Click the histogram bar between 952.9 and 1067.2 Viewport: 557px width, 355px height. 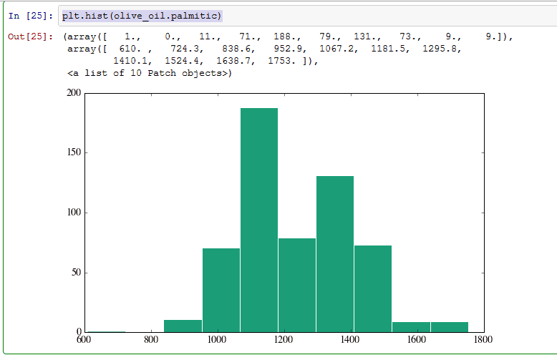click(221, 291)
